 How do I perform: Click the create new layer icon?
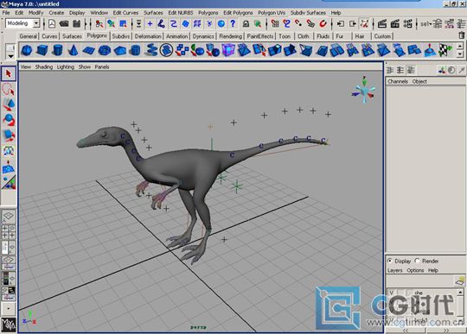(x=460, y=280)
